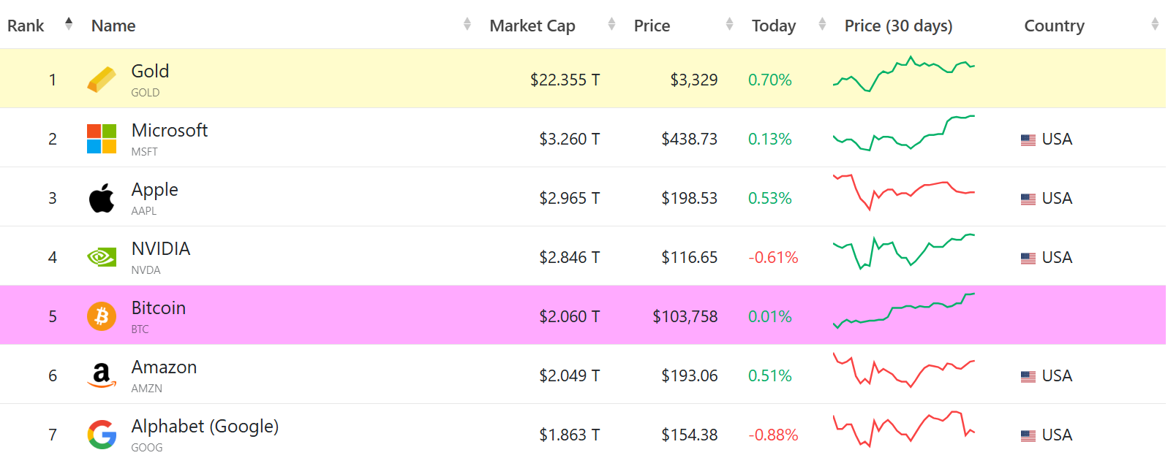Click the USA flag in Microsoft row
1168x458 pixels.
[1028, 140]
